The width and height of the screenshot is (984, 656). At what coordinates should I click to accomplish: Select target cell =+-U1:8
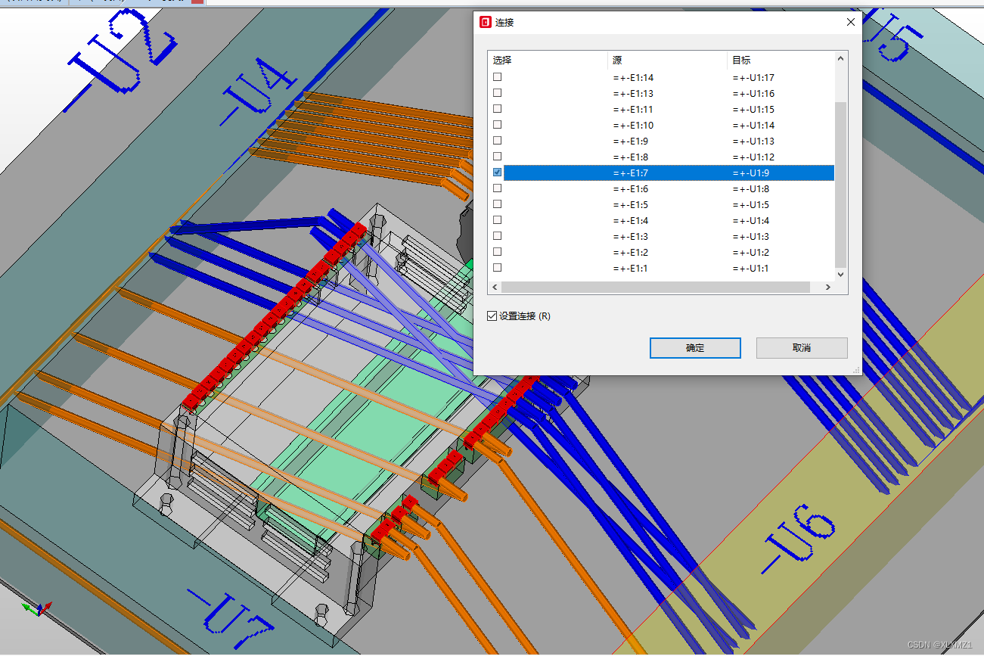click(x=751, y=189)
